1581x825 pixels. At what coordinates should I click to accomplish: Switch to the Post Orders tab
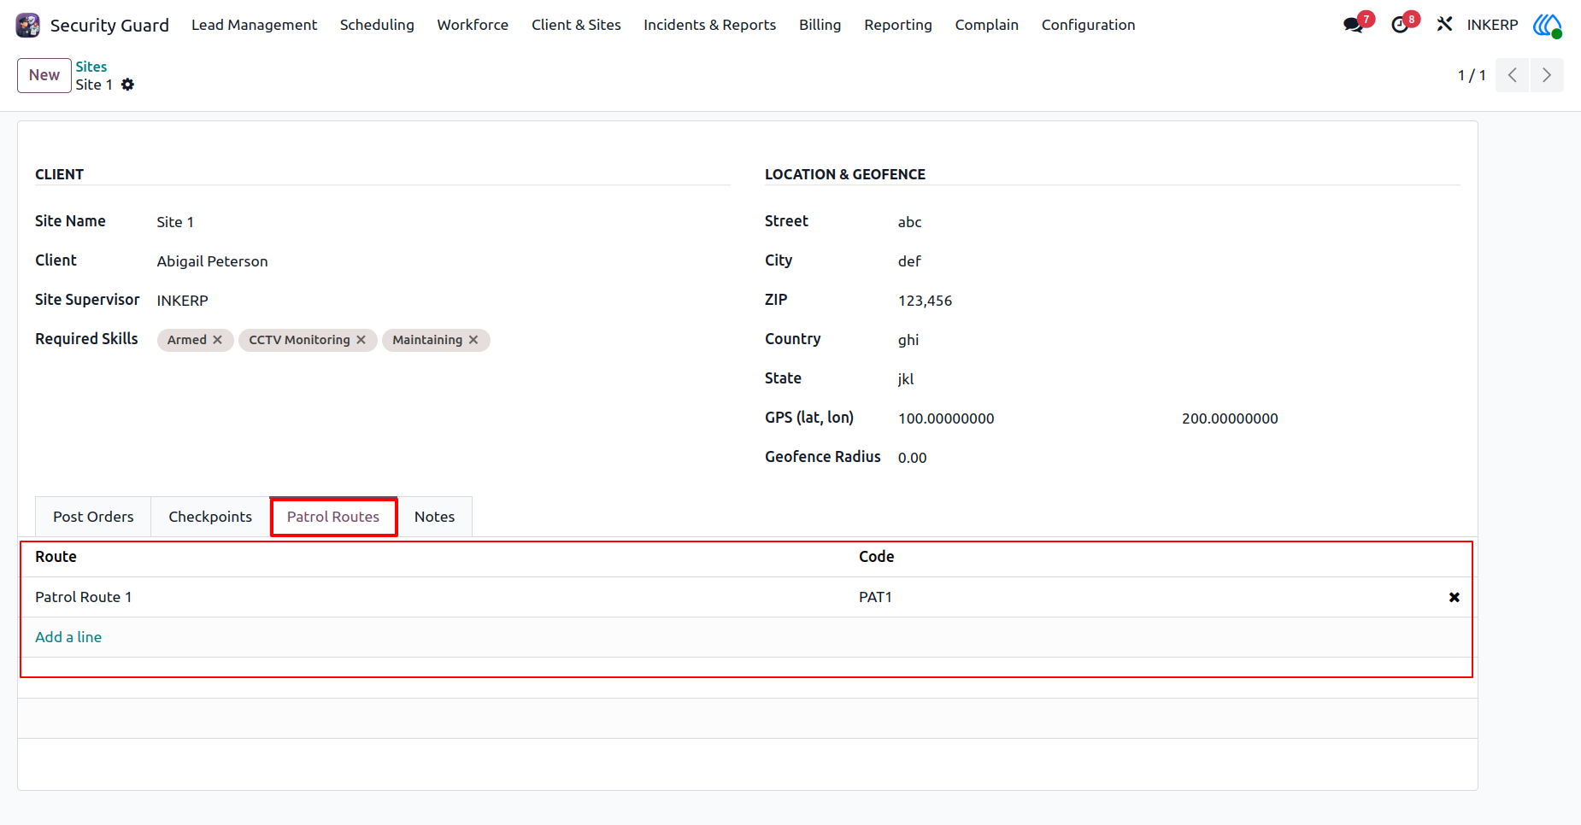click(93, 517)
